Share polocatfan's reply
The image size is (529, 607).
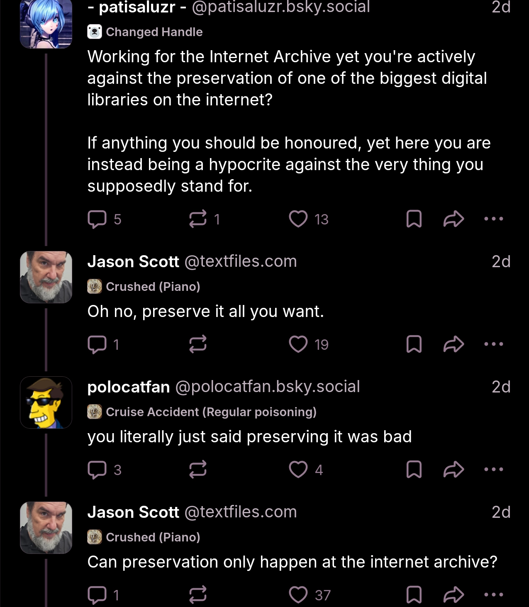(453, 469)
